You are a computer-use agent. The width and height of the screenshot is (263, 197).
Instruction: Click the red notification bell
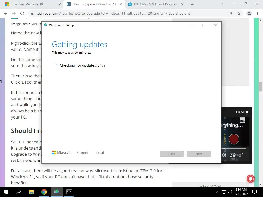(251, 179)
